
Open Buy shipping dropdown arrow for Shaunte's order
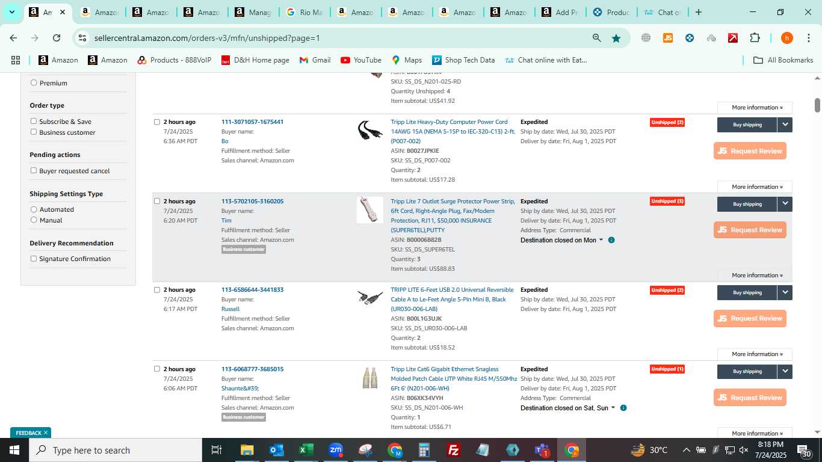[785, 371]
